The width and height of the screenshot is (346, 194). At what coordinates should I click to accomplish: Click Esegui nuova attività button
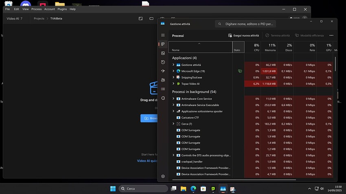[243, 35]
